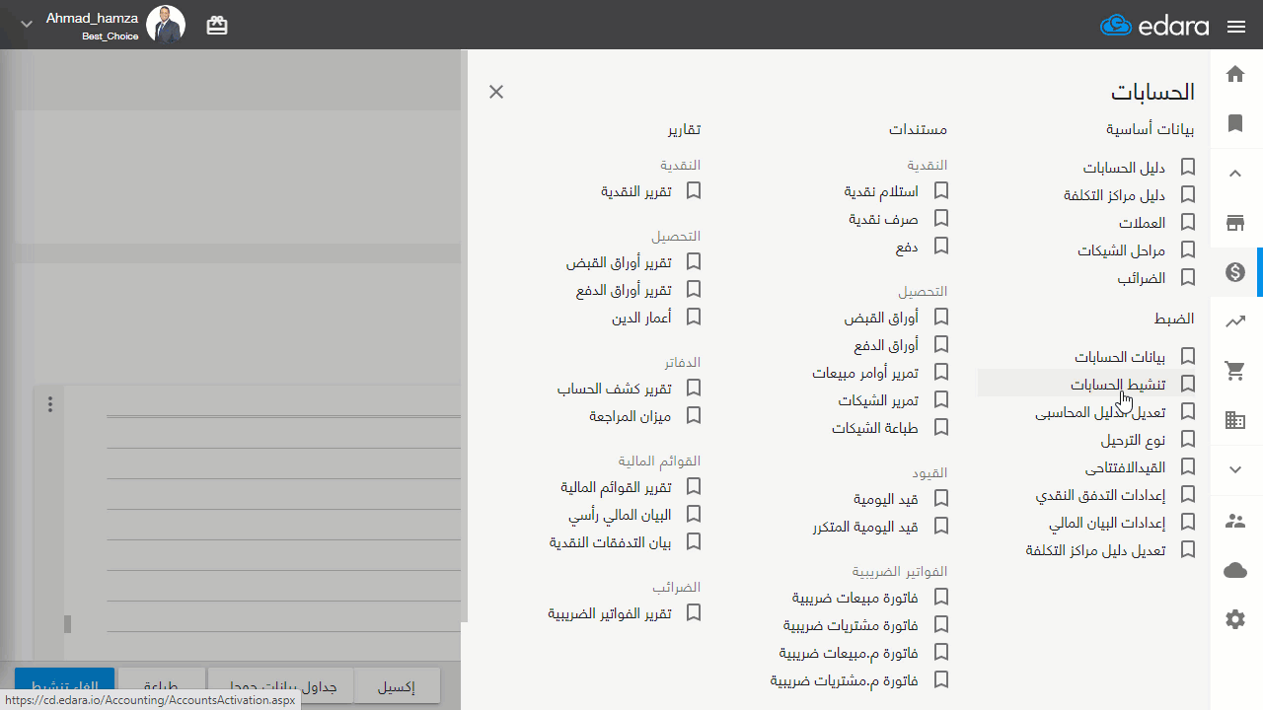Select the accounting dollar icon in sidebar
This screenshot has width=1263, height=710.
pos(1235,272)
